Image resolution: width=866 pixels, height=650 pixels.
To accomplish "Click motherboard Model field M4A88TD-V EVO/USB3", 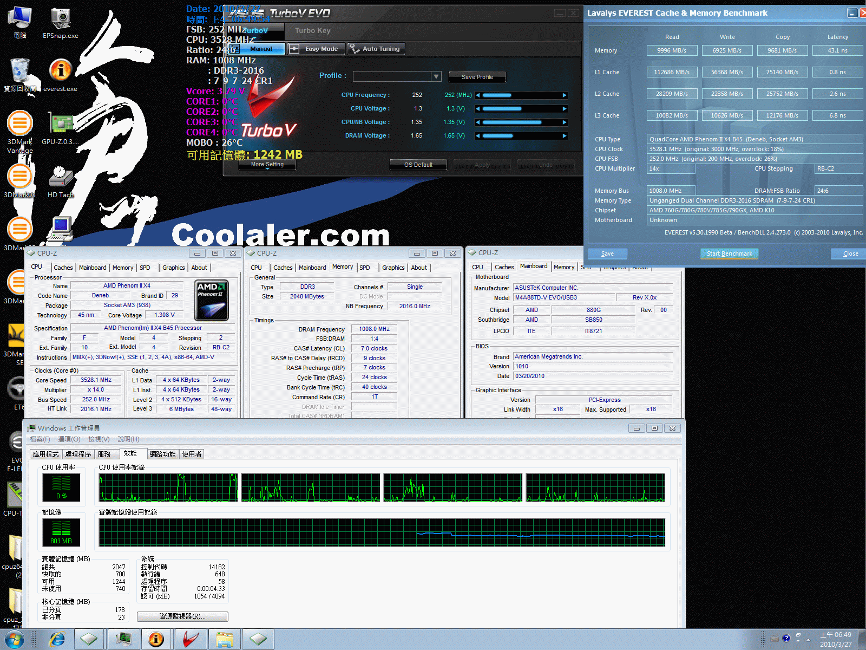I will [564, 297].
